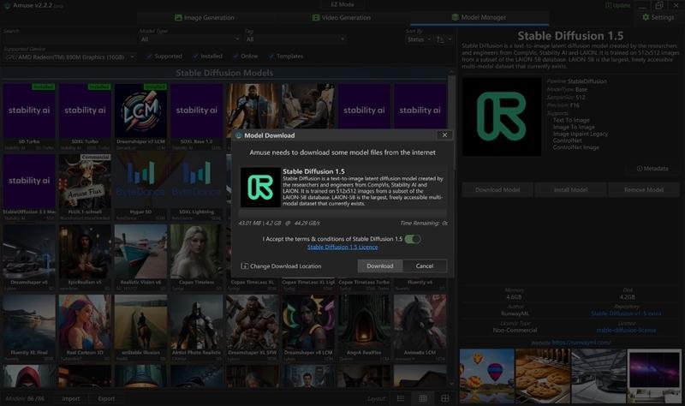685x406 pixels.
Task: Open the Stable Diffusion 1.5 Licence link
Action: [342, 247]
